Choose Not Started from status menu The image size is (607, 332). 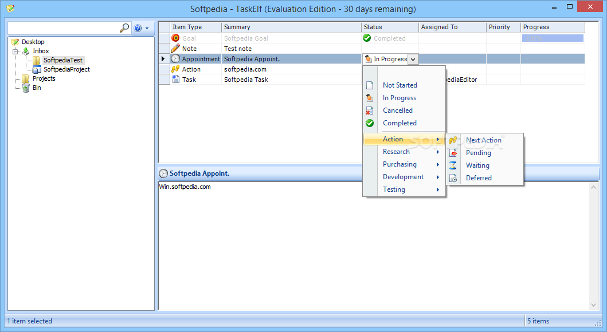point(400,85)
